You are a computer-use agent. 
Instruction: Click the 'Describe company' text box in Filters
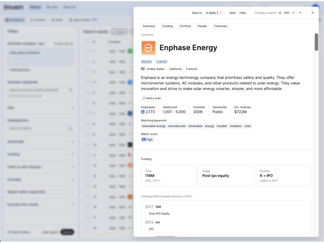click(x=41, y=57)
